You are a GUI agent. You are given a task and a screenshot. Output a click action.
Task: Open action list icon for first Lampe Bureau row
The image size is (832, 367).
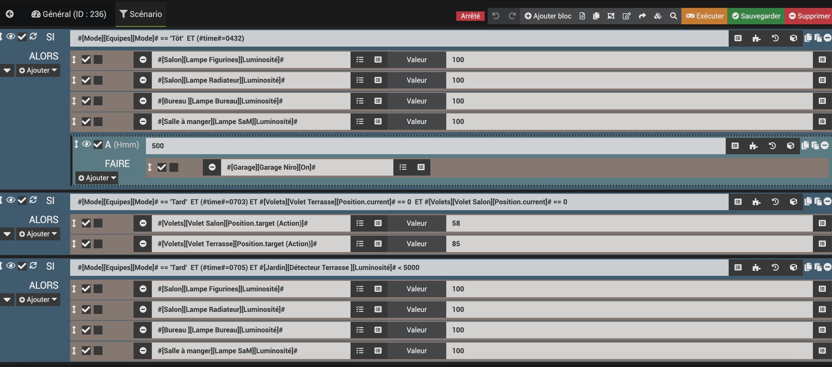coord(360,101)
